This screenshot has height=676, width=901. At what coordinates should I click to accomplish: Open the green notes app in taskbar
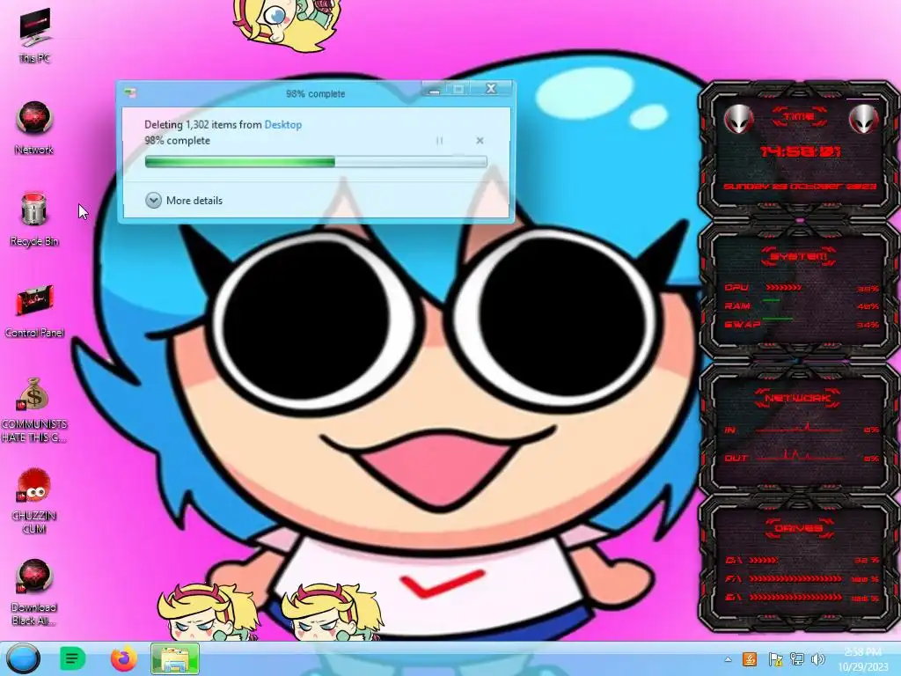(x=72, y=658)
